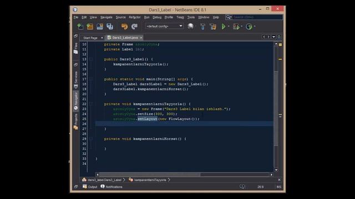
Task: Click the vertical scrollbar down arrow
Action: [276, 170]
